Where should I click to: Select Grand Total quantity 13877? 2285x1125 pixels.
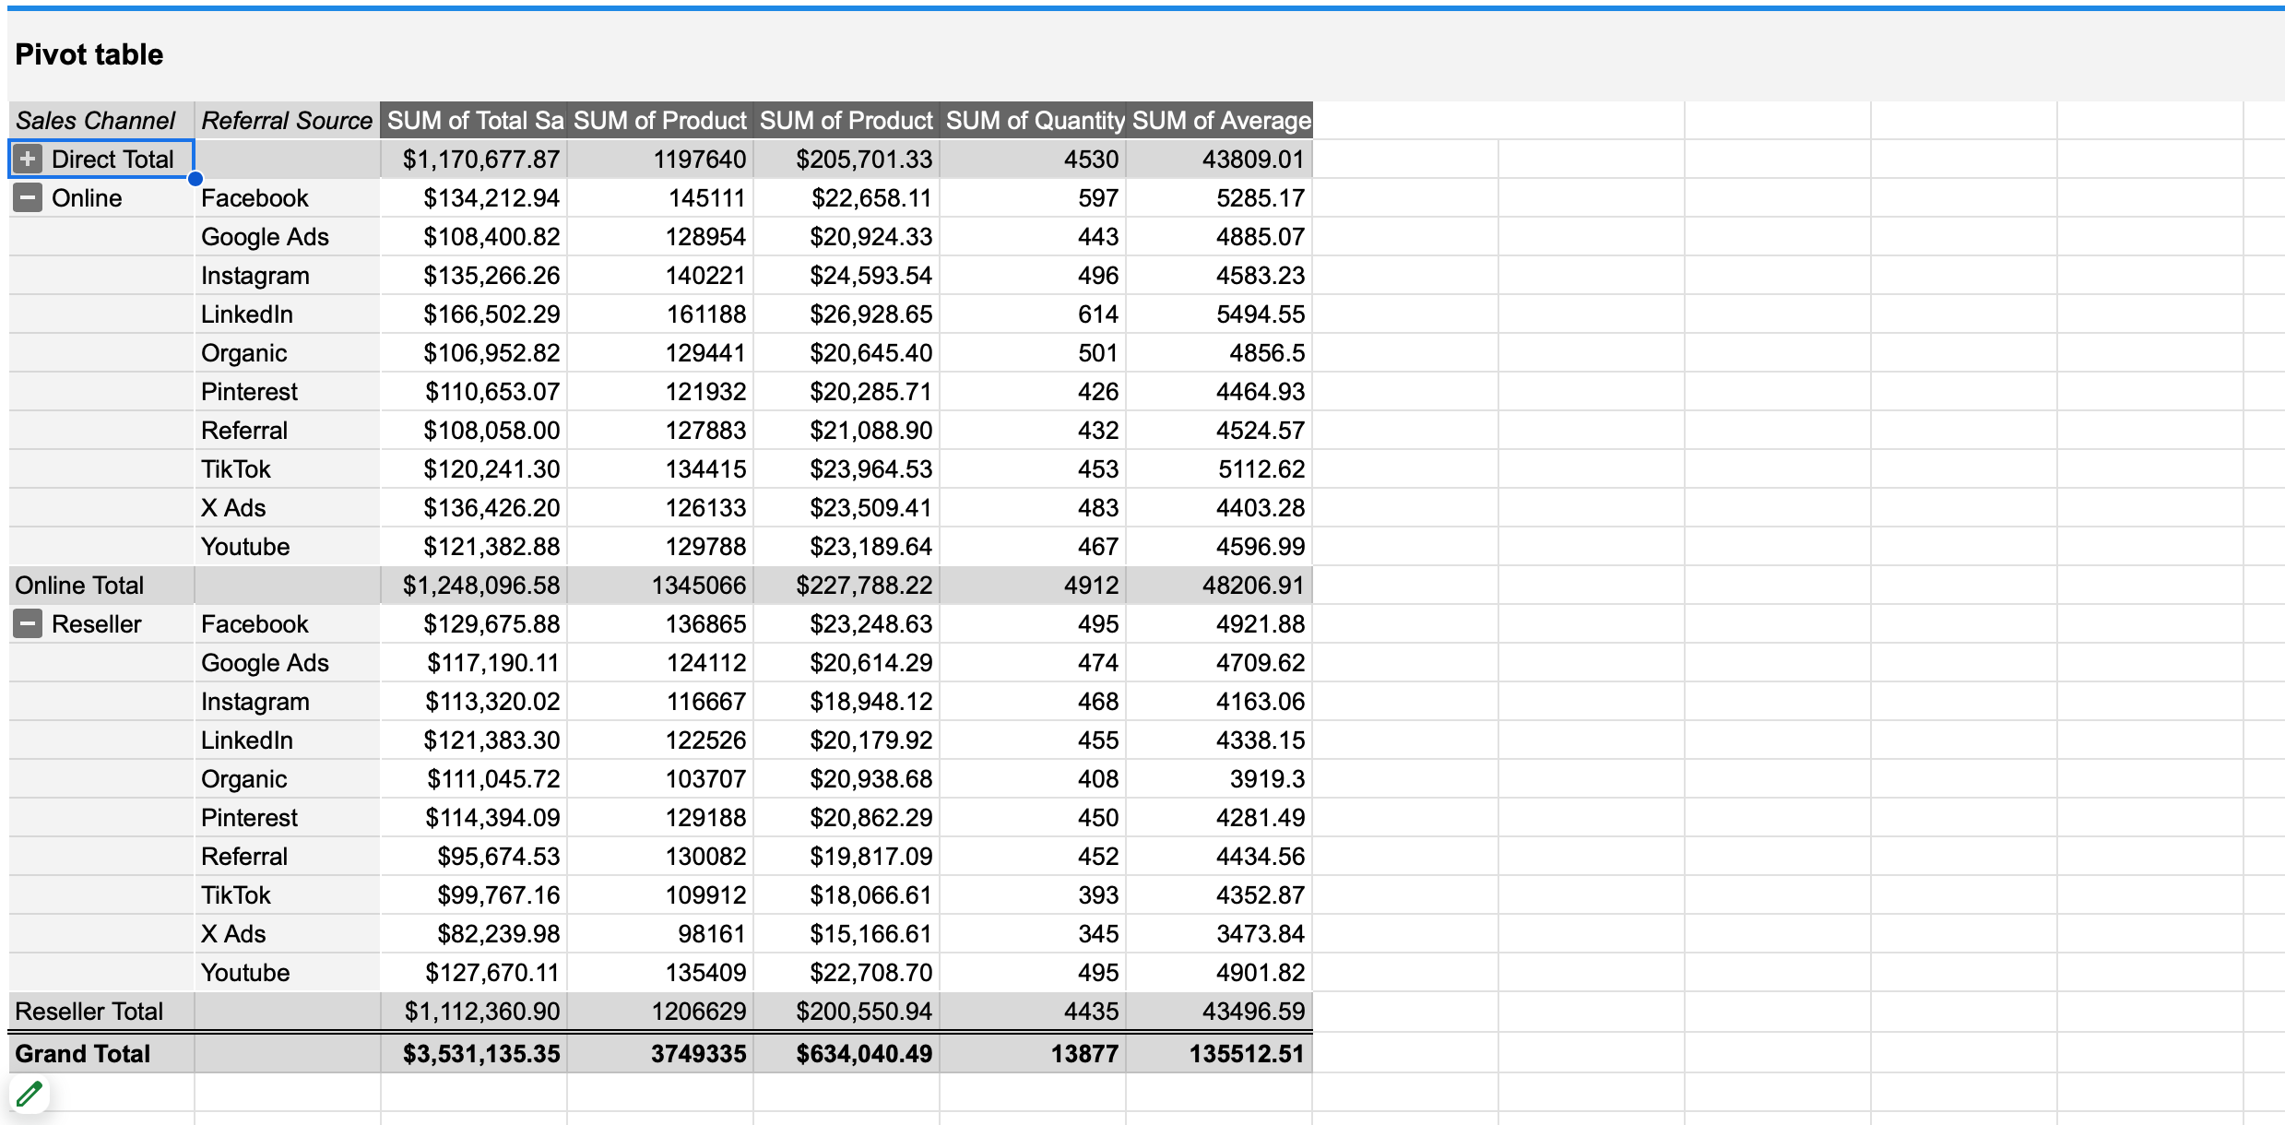click(x=1033, y=1053)
